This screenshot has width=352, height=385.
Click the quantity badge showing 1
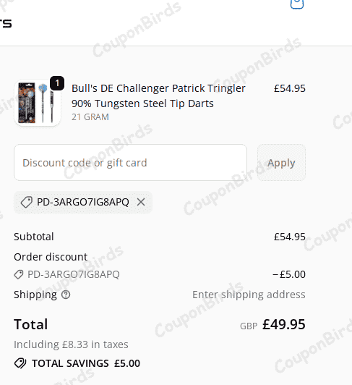tap(57, 83)
